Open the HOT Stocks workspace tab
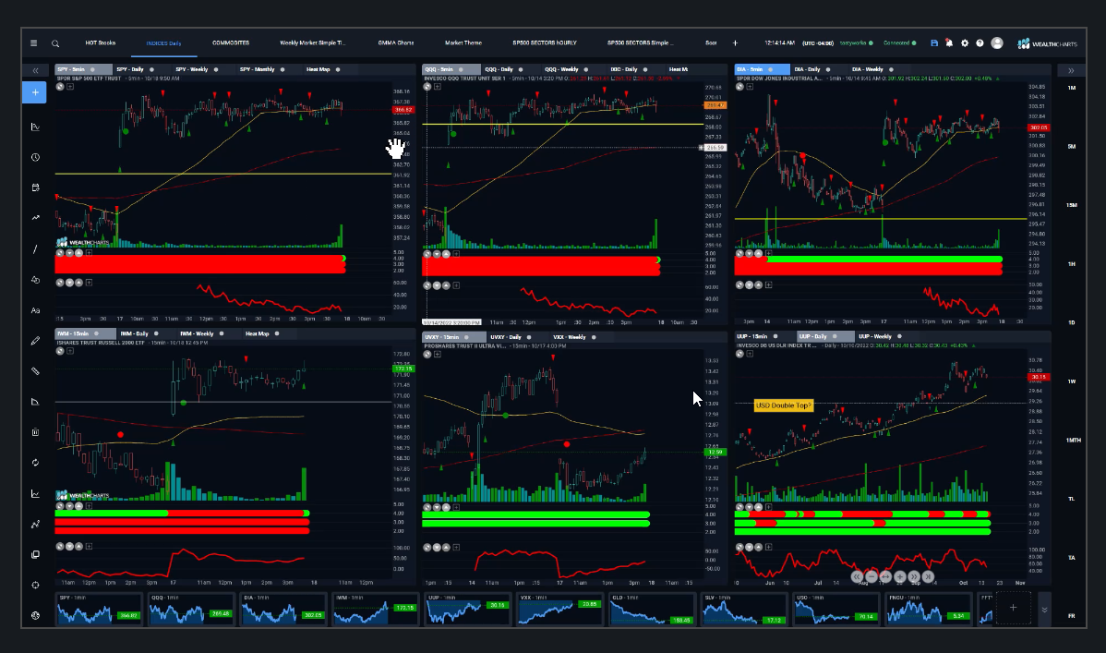The image size is (1106, 653). click(x=100, y=43)
